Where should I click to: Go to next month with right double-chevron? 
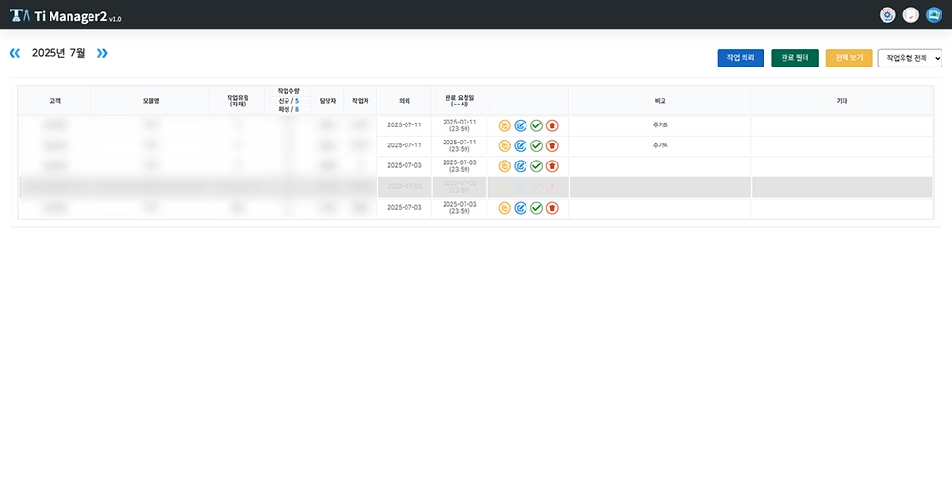(x=102, y=53)
